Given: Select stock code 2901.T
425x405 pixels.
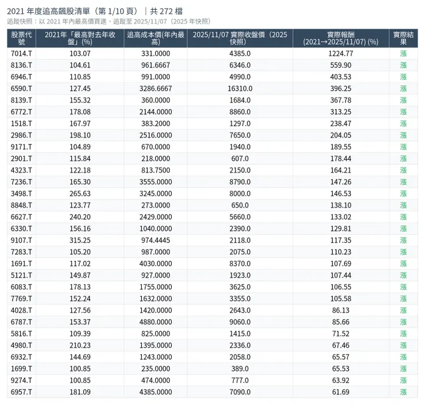Looking at the screenshot, I should point(21,158).
